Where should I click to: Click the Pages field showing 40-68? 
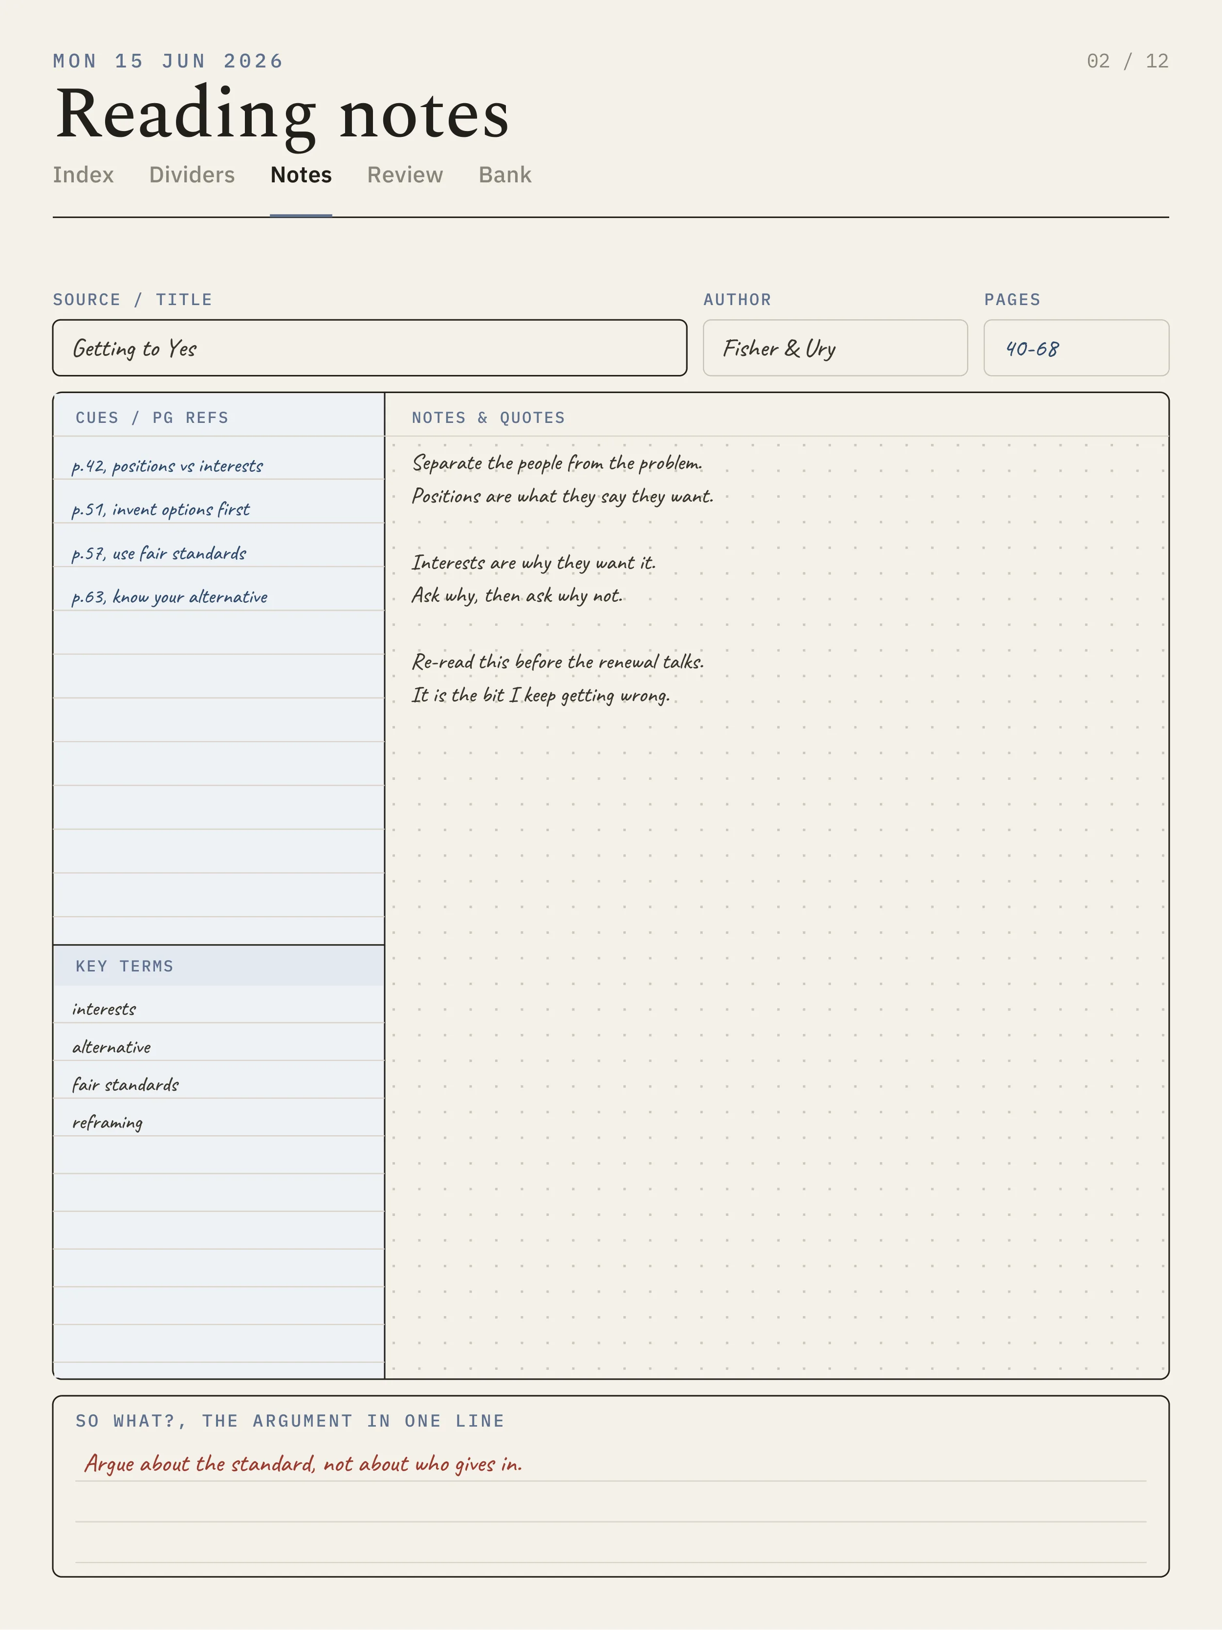[x=1076, y=348]
